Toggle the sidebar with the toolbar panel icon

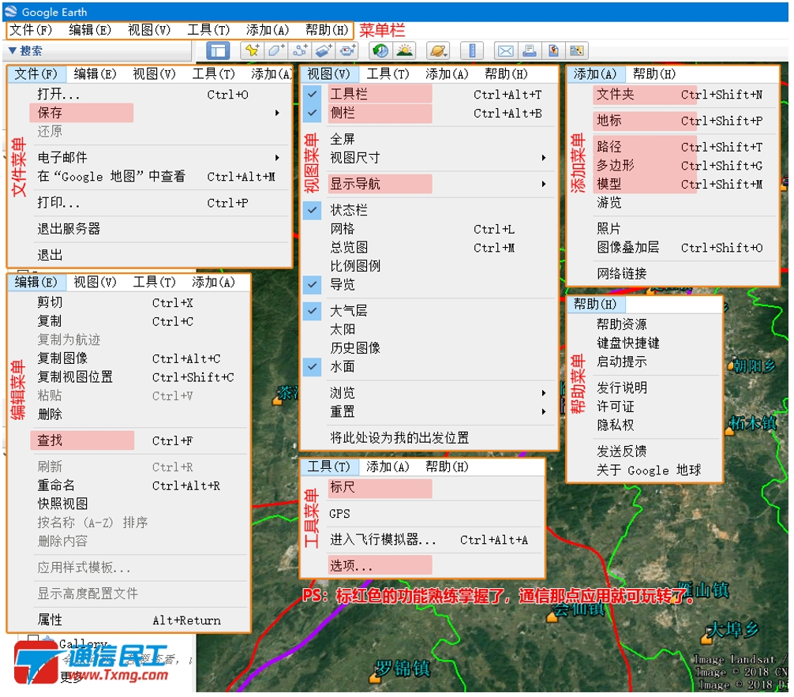(x=218, y=51)
